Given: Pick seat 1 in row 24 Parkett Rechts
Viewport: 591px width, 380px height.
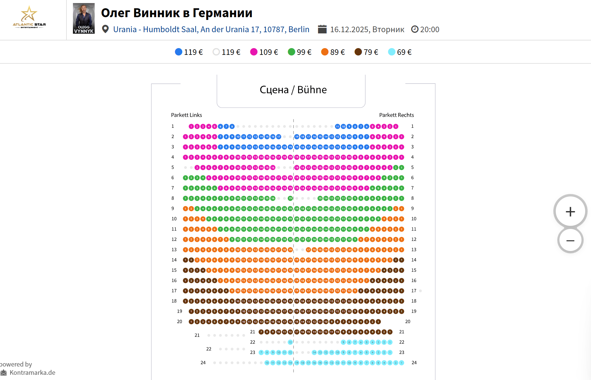Looking at the screenshot, I should (x=402, y=363).
